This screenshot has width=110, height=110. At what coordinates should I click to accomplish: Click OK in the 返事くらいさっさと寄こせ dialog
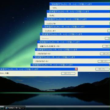(x=106, y=46)
